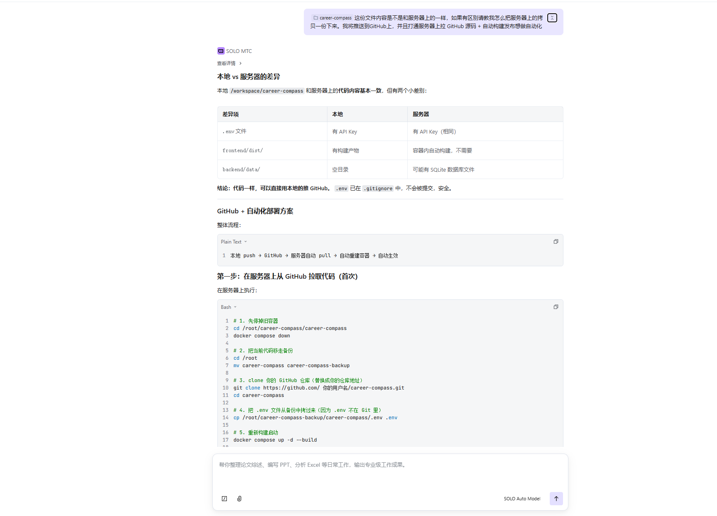This screenshot has height=516, width=717.
Task: Click the 服务器 table column header
Action: [x=421, y=114]
